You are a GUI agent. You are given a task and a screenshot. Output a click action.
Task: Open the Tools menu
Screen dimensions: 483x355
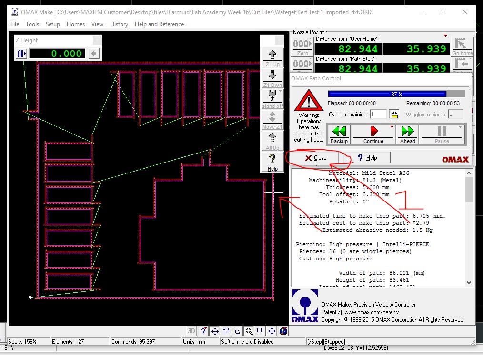tap(32, 24)
